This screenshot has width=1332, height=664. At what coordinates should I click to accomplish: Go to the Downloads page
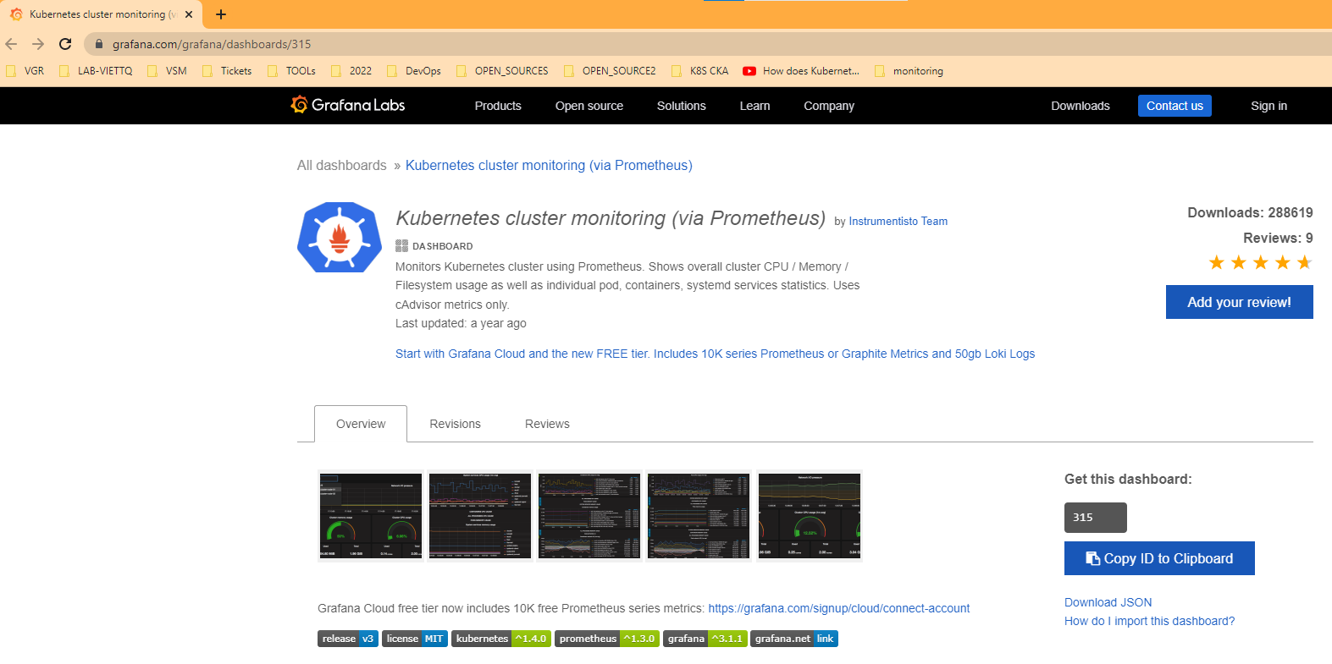click(x=1081, y=106)
